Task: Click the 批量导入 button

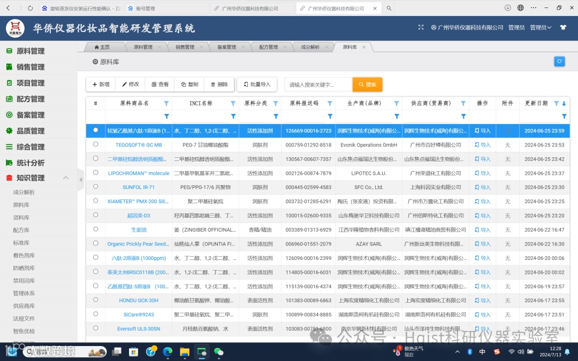Action: 257,85
